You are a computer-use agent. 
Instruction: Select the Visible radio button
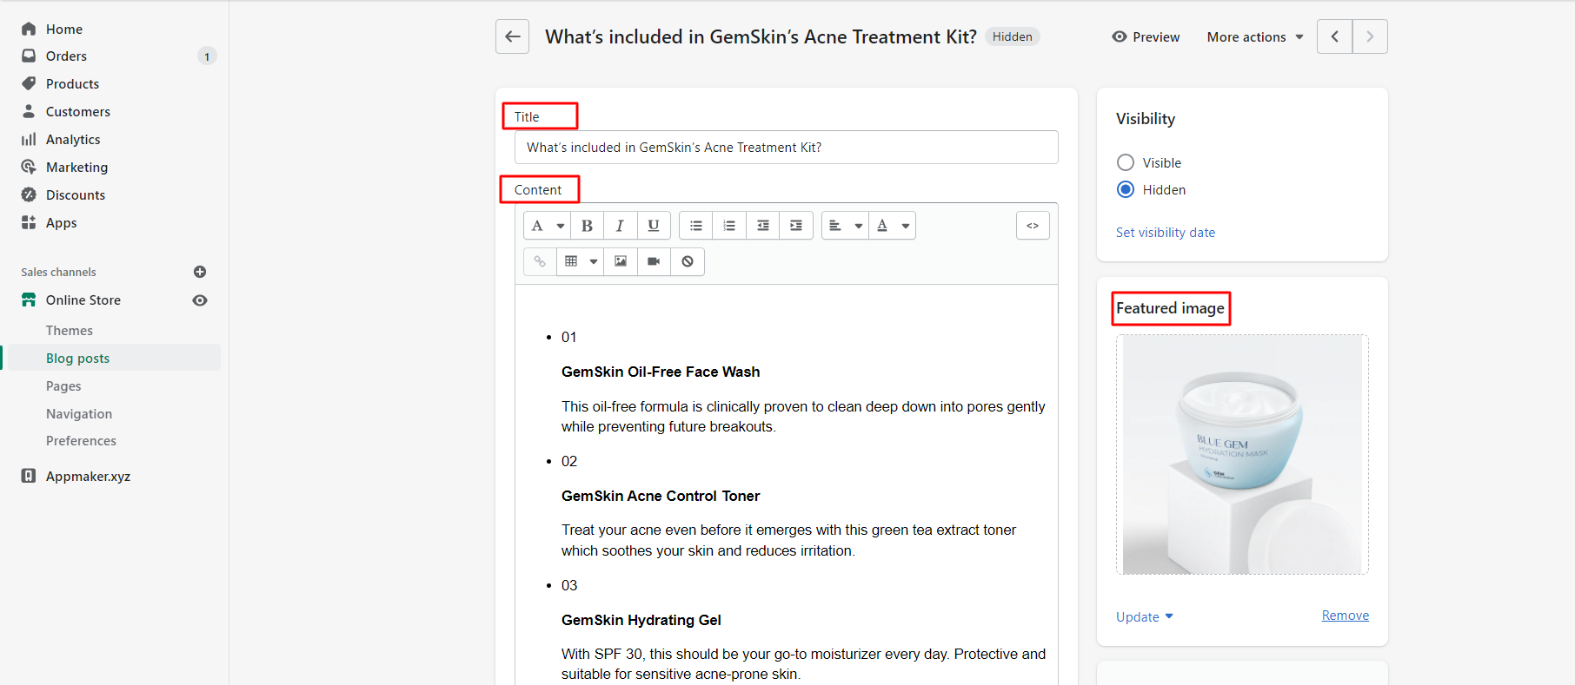[1126, 162]
